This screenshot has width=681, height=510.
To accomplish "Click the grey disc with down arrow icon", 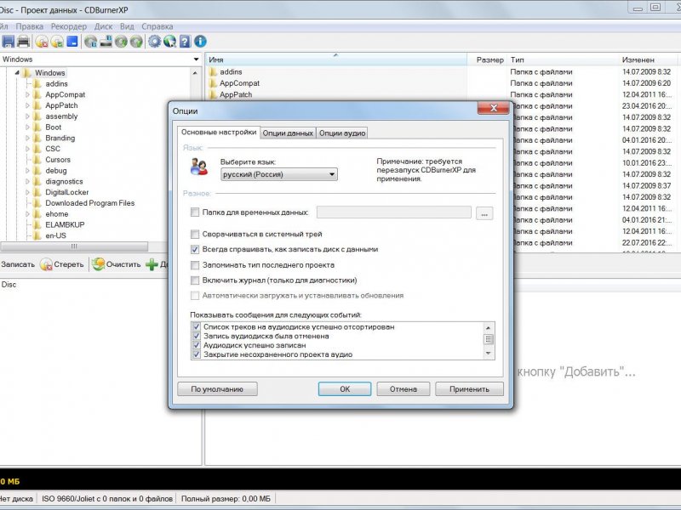I will click(x=121, y=42).
